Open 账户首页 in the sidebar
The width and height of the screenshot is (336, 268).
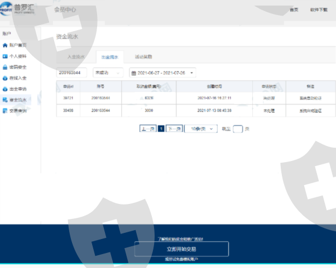(18, 45)
